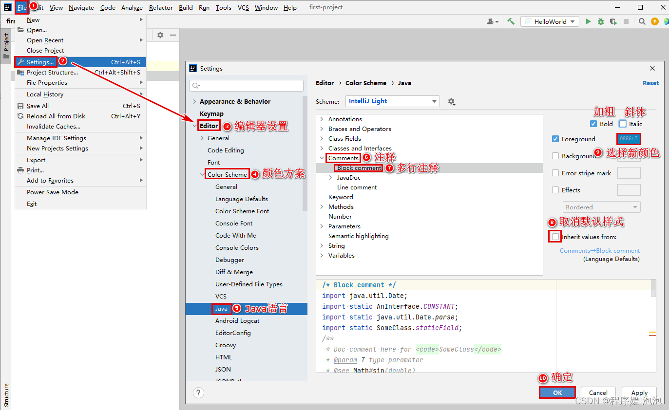This screenshot has width=669, height=410.
Task: Open the View menu
Action: point(56,7)
